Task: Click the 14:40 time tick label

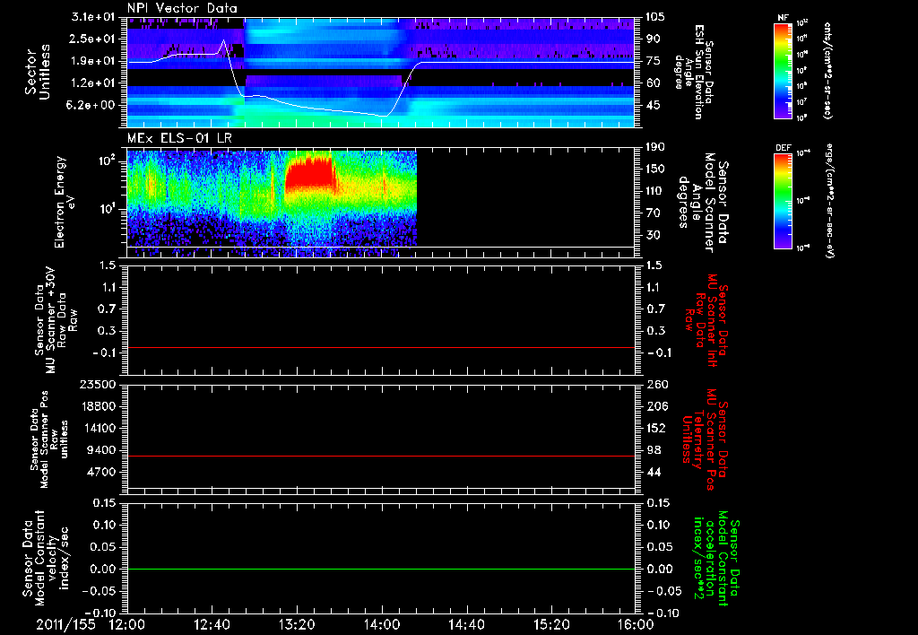Action: [x=466, y=624]
